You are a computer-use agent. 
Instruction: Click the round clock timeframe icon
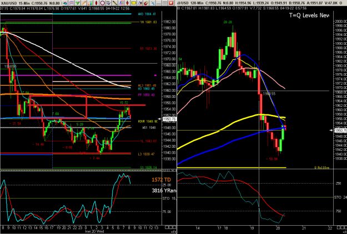[103, 3]
